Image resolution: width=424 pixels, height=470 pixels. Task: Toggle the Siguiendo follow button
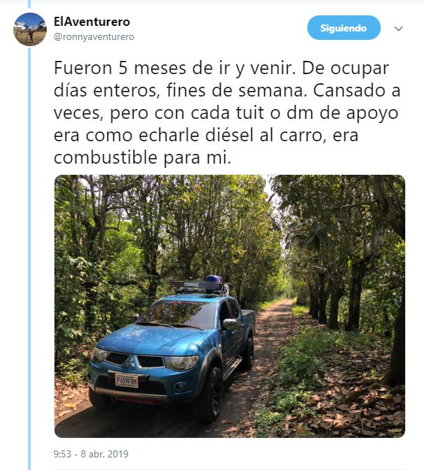(x=344, y=28)
